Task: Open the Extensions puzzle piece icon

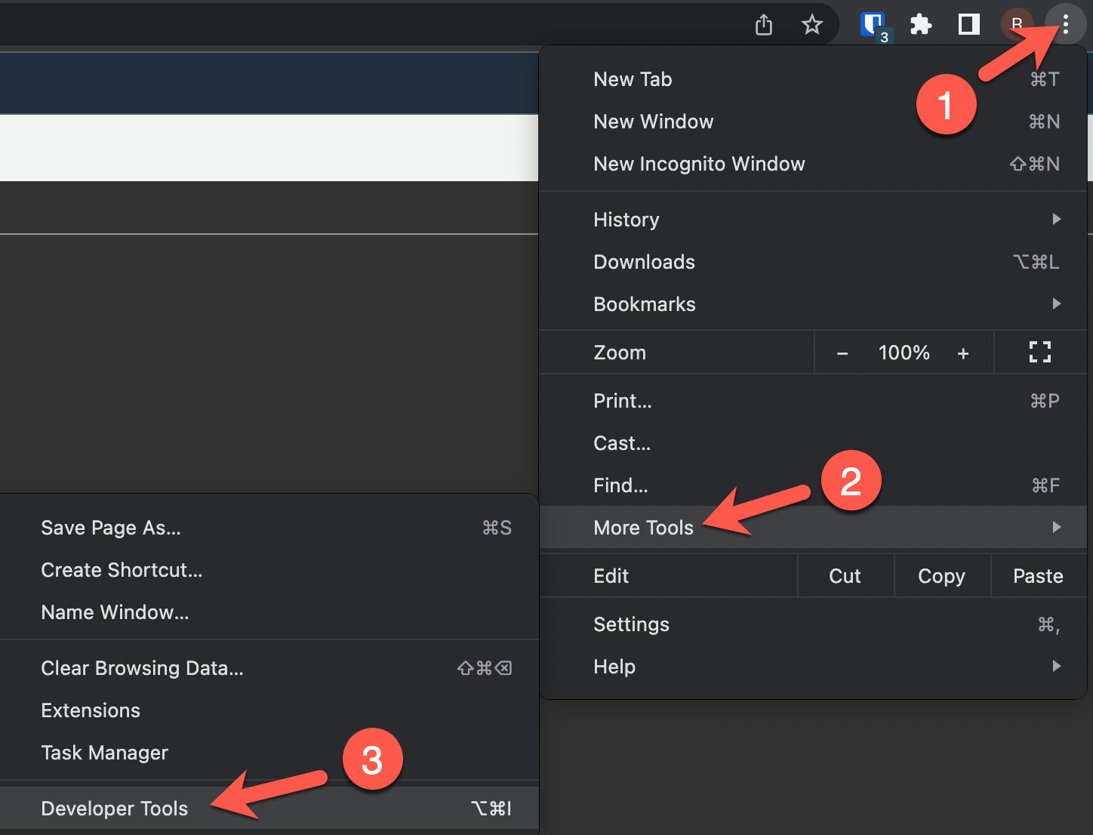Action: (921, 25)
